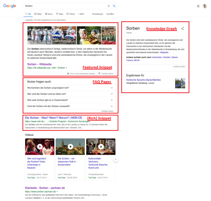Image resolution: width=211 pixels, height=201 pixels.
Task: Click the 'Nutzer fragen auch' heading
Action: (39, 82)
